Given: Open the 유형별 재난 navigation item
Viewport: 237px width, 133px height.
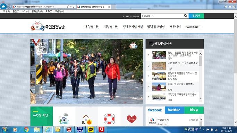Looking at the screenshot, I should 92,27.
